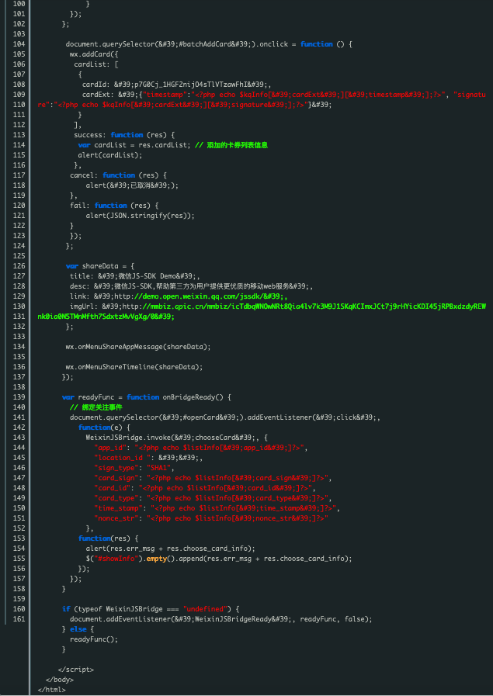Click the 'success:' callback label
The width and height of the screenshot is (493, 696).
pyautogui.click(x=90, y=135)
